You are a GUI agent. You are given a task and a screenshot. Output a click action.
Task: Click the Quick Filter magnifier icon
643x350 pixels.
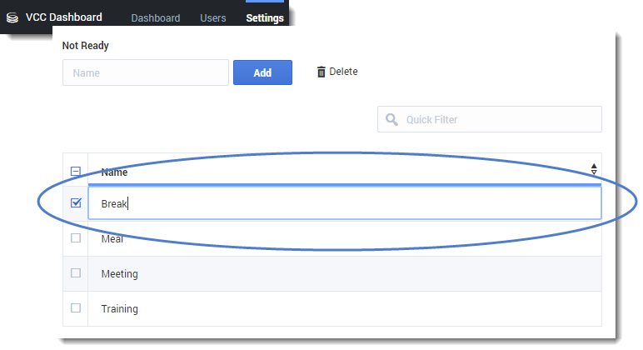tap(391, 120)
